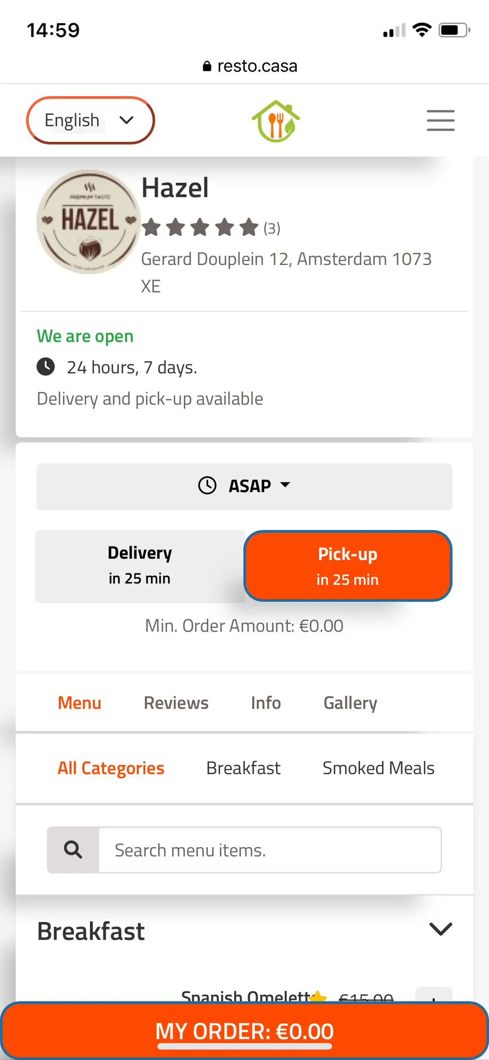This screenshot has height=1060, width=489.
Task: Select the Delivery in 25 min option
Action: (140, 566)
